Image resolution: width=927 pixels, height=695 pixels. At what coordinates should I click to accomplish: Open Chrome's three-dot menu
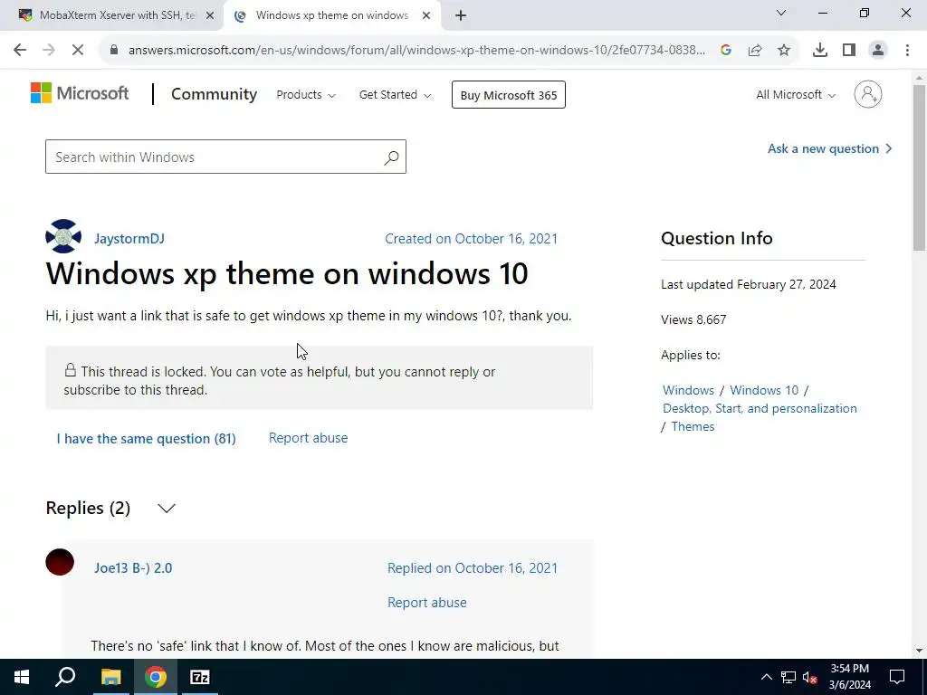907,51
